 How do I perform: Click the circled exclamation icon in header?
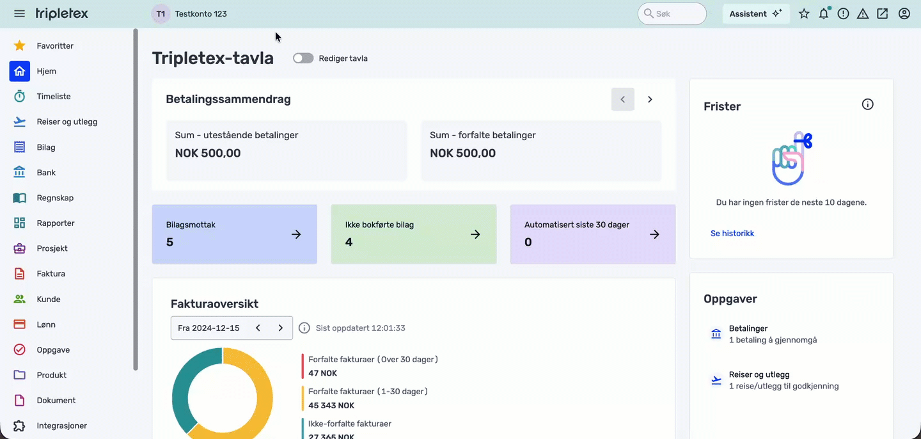click(x=843, y=13)
